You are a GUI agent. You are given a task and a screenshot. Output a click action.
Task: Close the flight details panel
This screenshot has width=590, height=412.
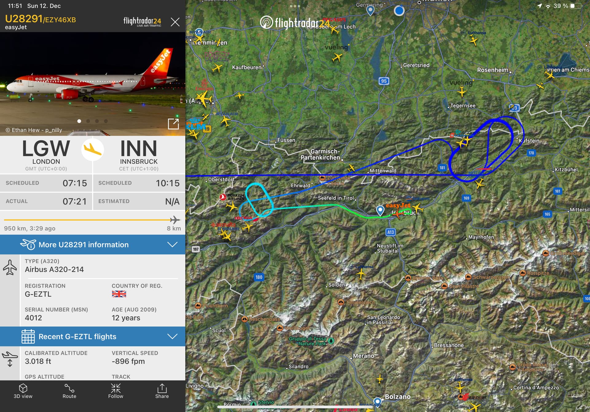(x=175, y=22)
